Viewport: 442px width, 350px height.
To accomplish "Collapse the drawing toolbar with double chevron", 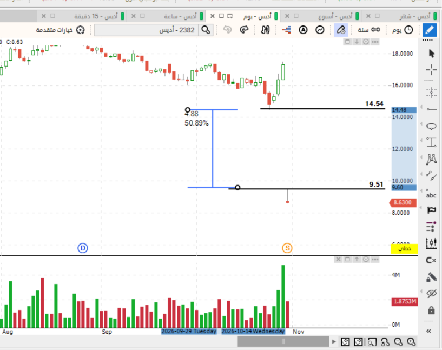I will 429,331.
